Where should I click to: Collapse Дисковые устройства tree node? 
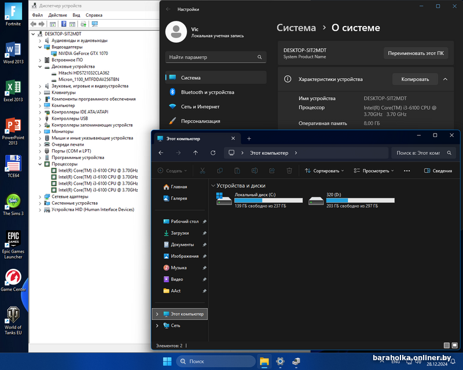40,66
